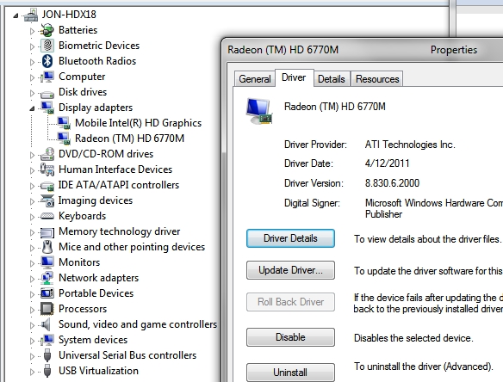Click the System devices icon

(x=47, y=340)
